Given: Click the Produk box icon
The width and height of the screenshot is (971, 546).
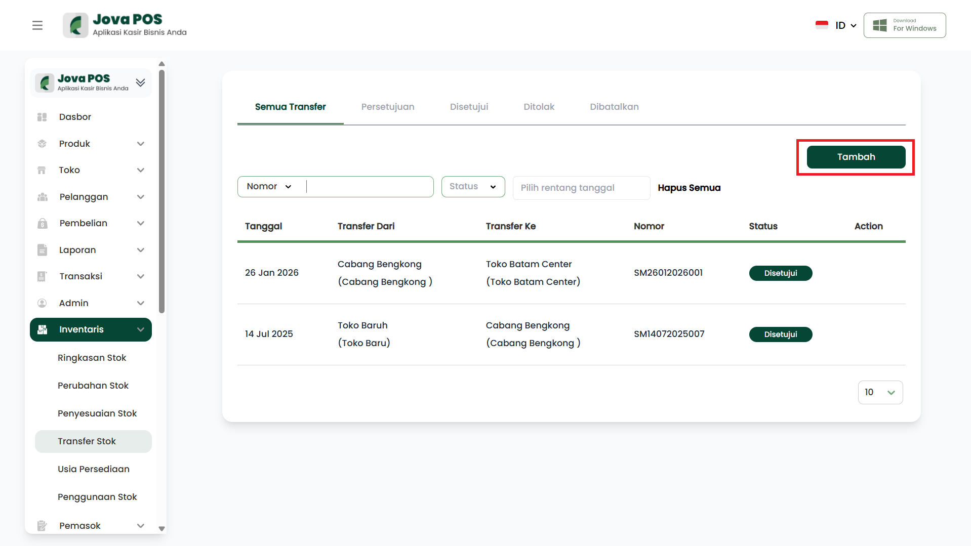Looking at the screenshot, I should point(42,144).
